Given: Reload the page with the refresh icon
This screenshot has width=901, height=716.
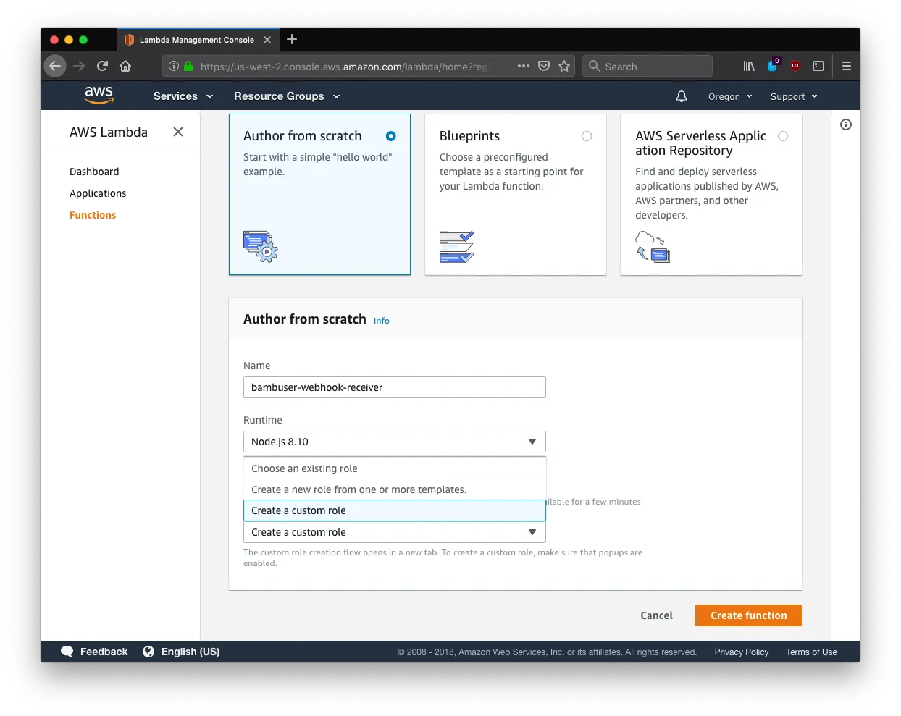Looking at the screenshot, I should tap(102, 66).
